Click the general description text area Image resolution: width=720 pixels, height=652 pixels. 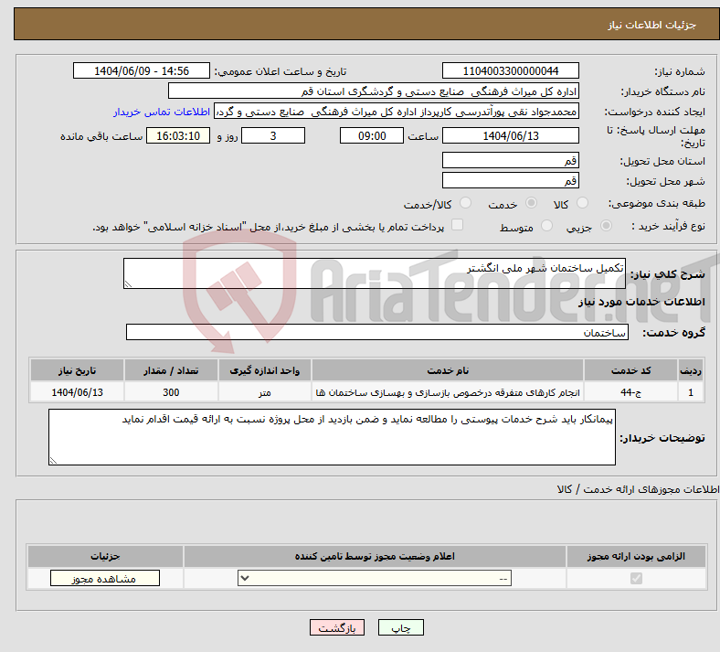(x=375, y=273)
